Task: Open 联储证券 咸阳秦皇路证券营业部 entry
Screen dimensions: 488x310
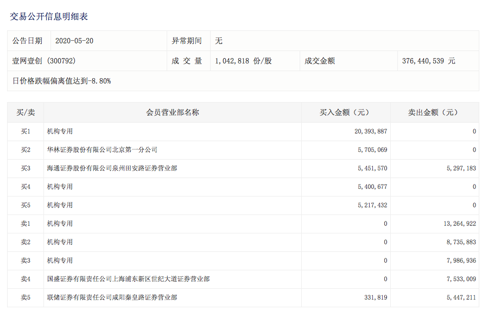Action: tap(112, 298)
